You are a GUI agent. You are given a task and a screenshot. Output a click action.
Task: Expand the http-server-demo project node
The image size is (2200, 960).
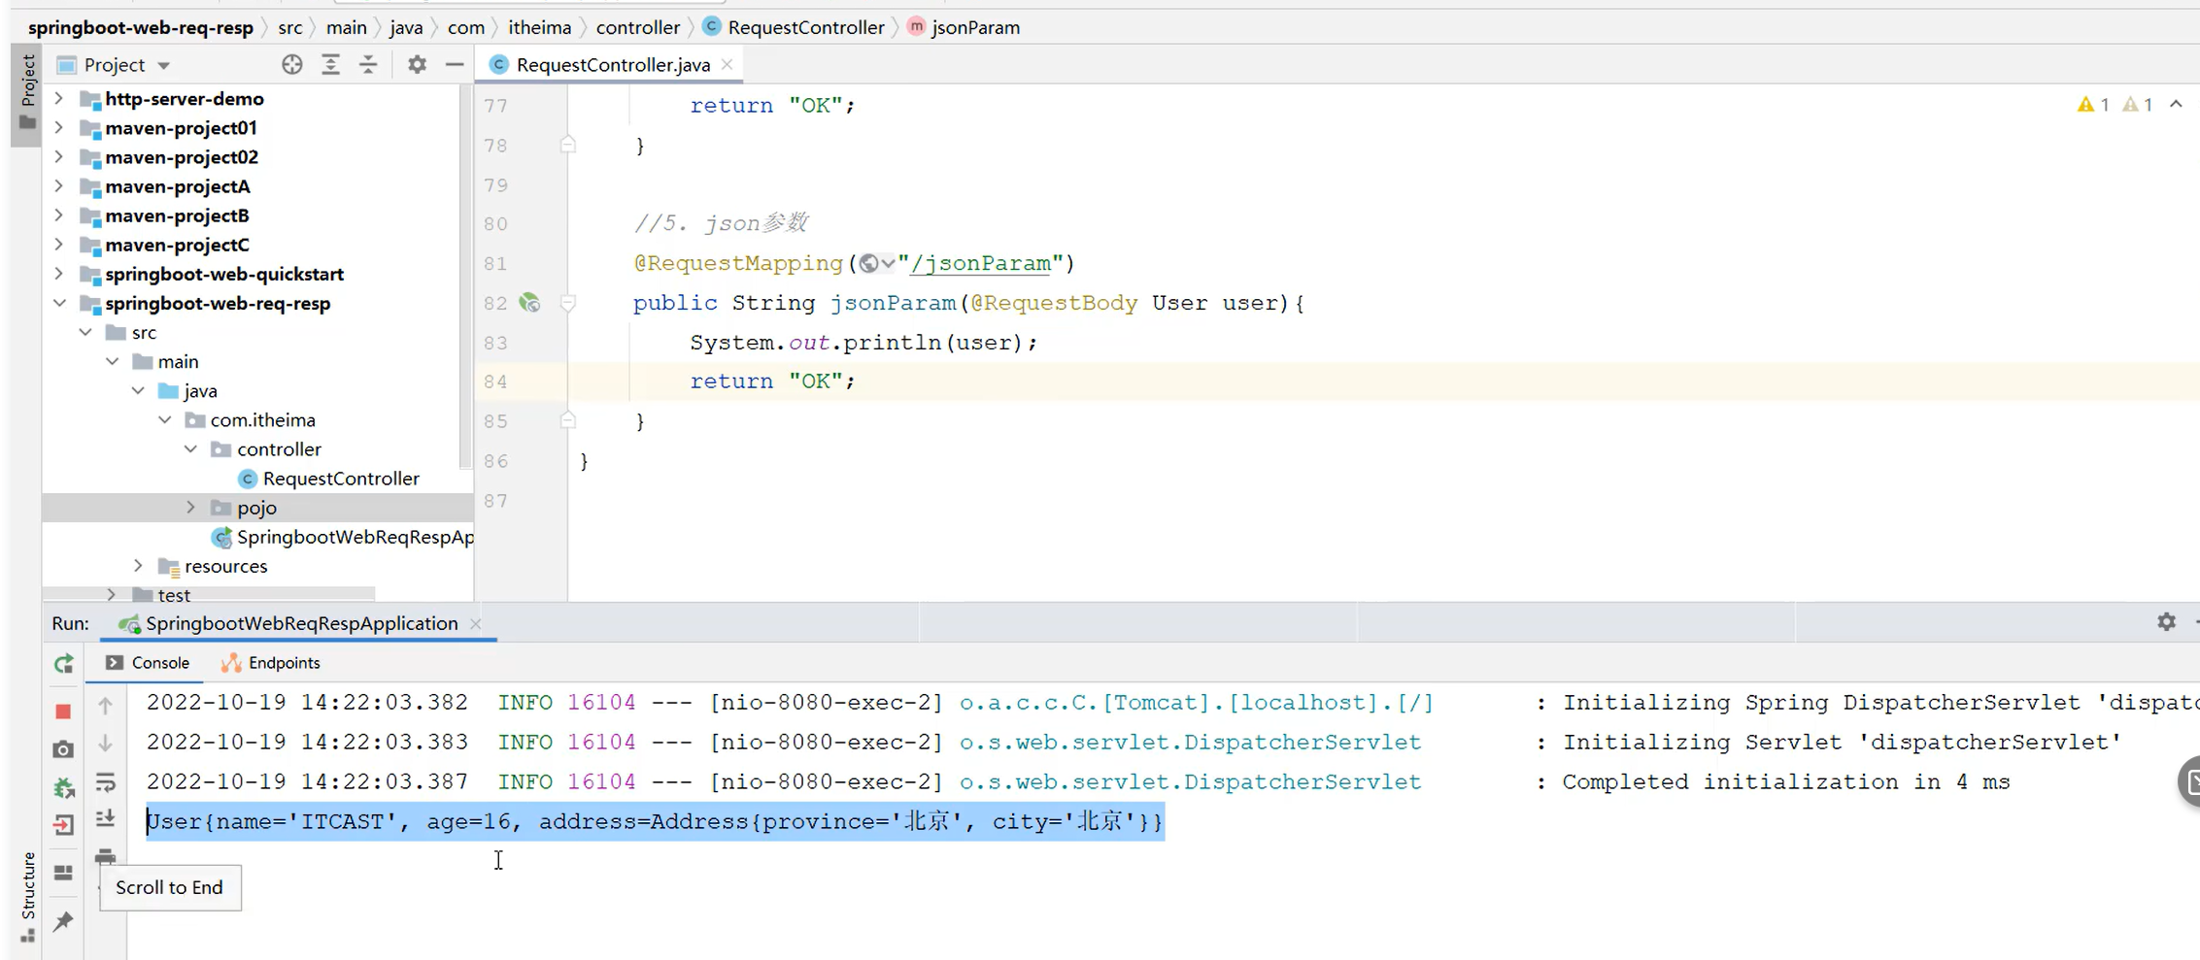click(x=60, y=98)
